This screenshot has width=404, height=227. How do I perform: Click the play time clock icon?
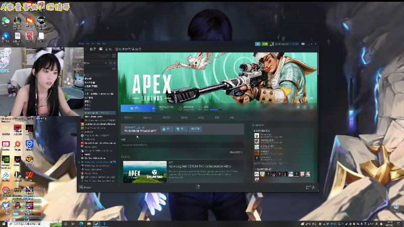[180, 108]
